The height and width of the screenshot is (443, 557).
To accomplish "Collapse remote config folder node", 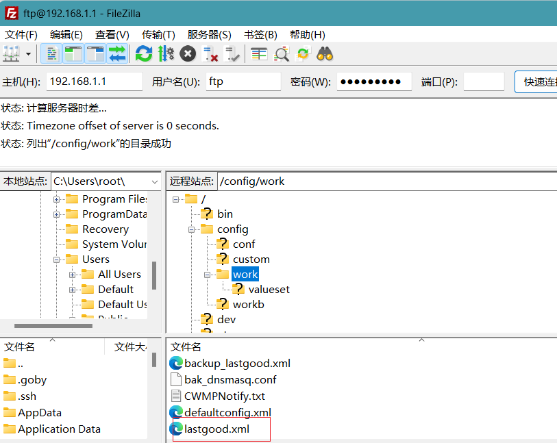I will pyautogui.click(x=191, y=229).
